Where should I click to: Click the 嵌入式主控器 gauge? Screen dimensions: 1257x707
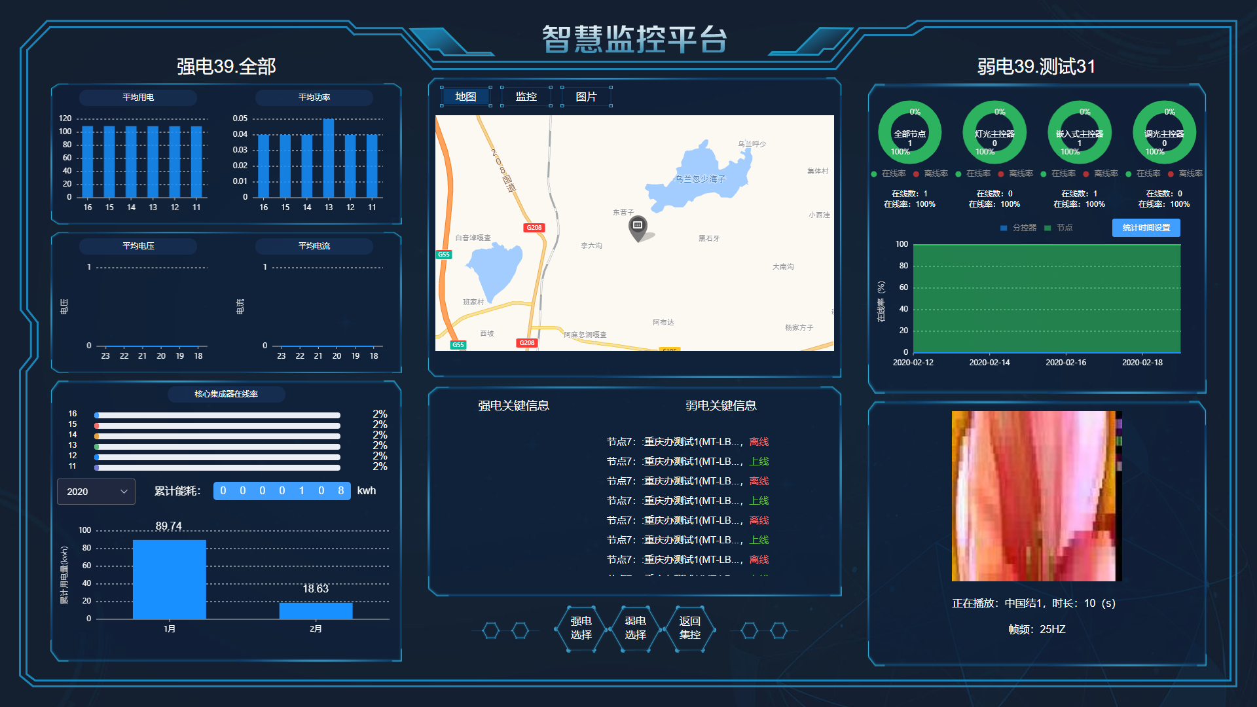click(x=1079, y=132)
